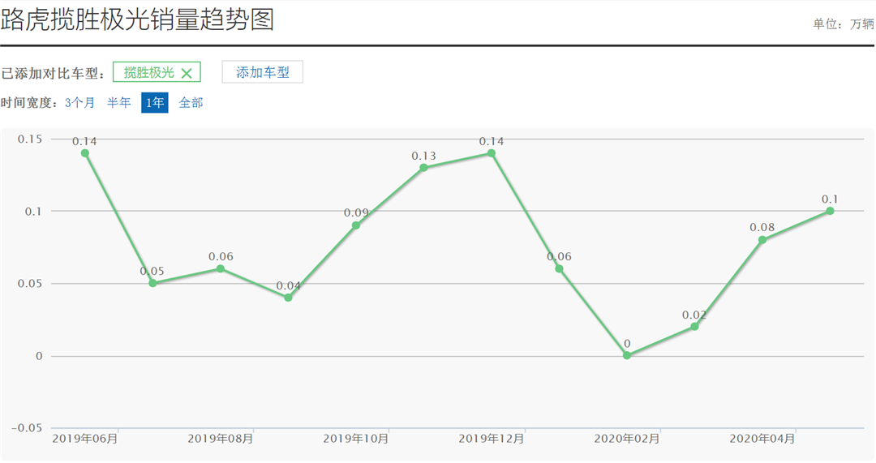Remove the 揽胜极光 comparison tag via X
This screenshot has width=876, height=463.
[187, 73]
